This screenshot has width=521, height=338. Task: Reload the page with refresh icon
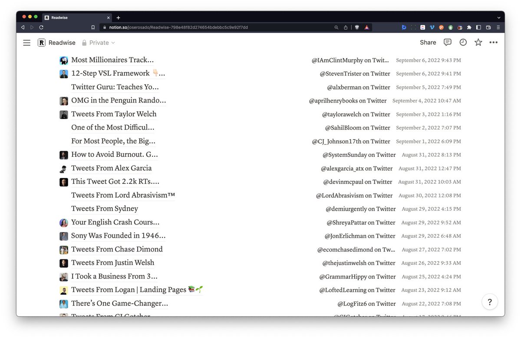click(41, 27)
